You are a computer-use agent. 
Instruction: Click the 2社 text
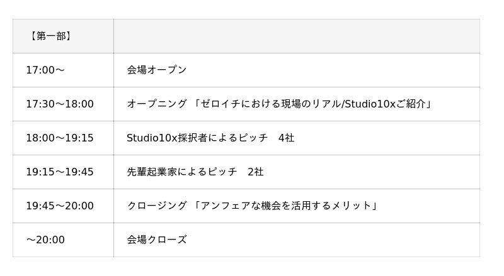pos(255,172)
